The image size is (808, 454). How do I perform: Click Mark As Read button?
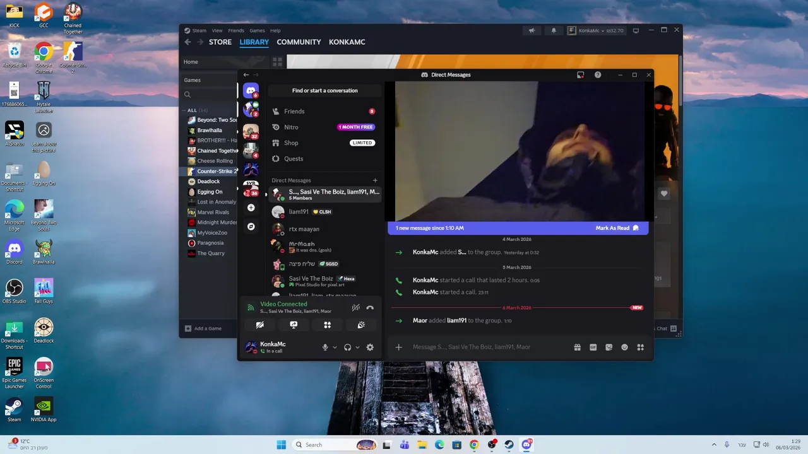coord(617,228)
